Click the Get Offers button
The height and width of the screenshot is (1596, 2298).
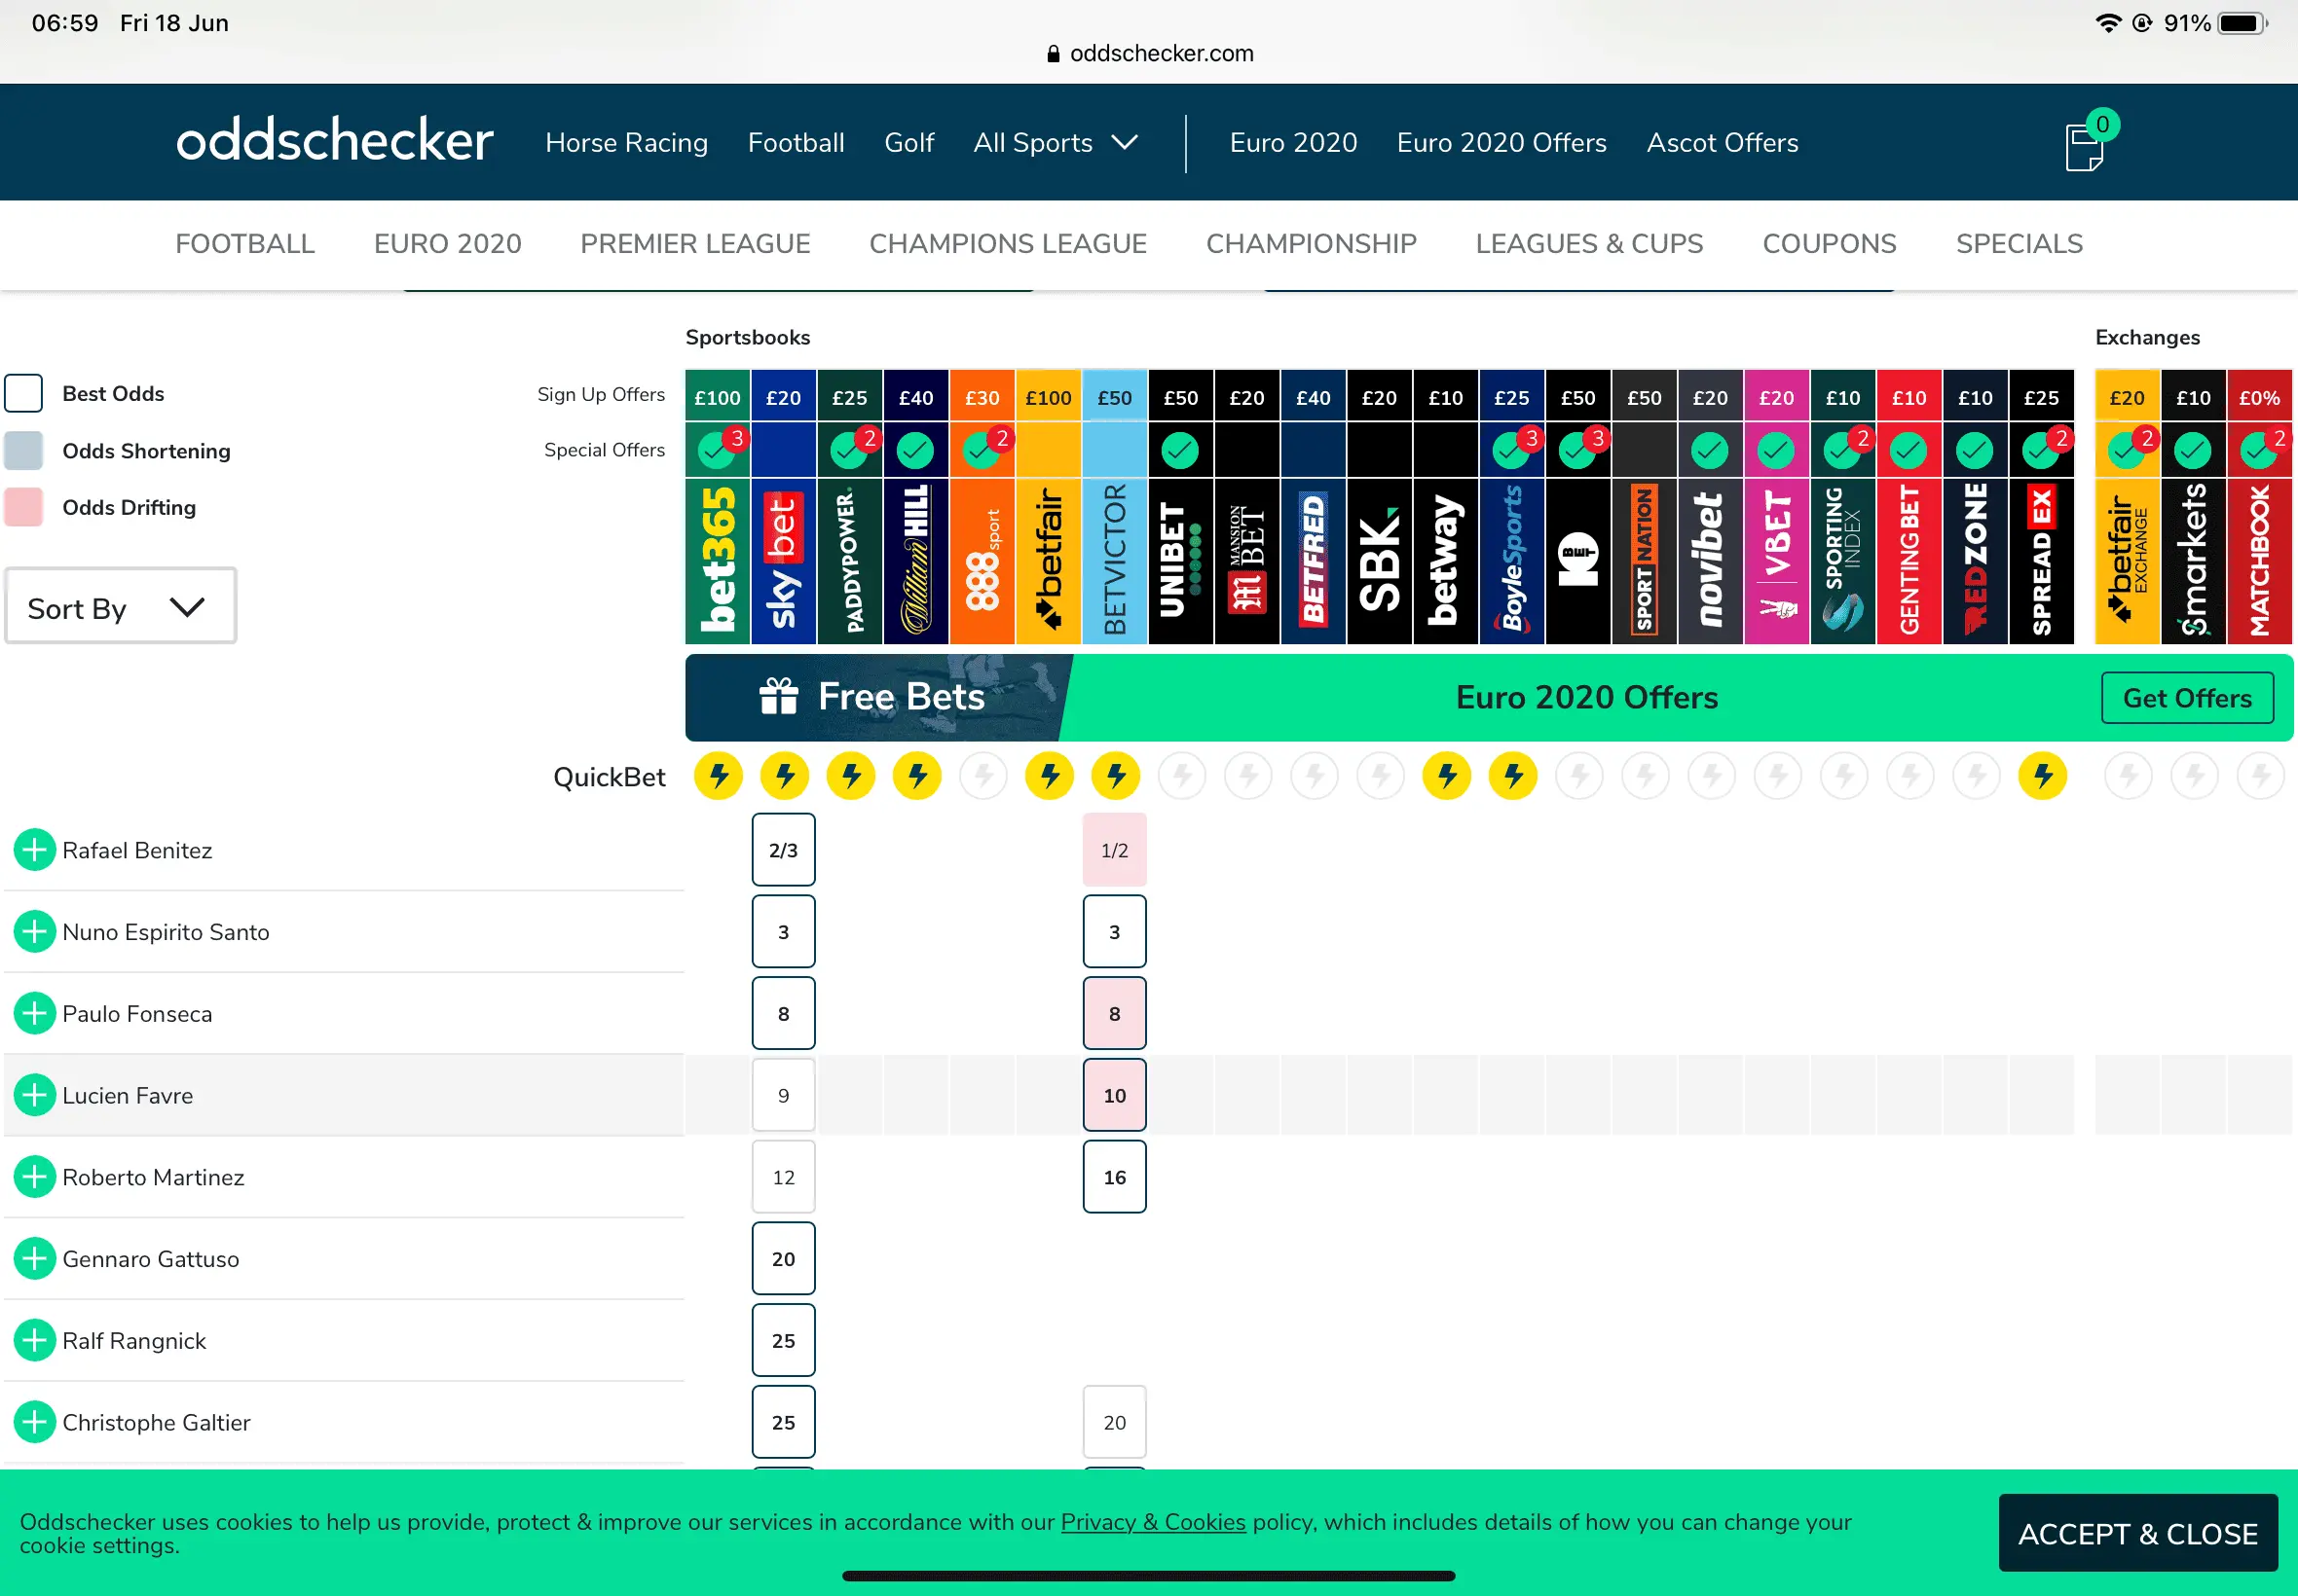click(2186, 698)
